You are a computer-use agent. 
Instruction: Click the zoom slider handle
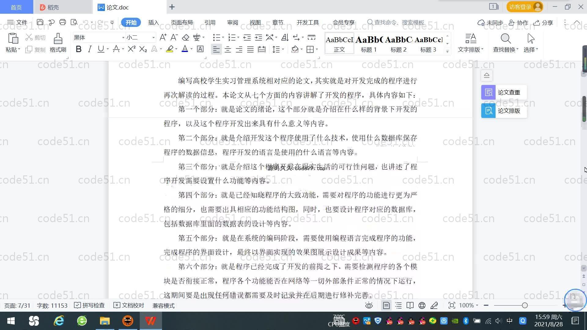(x=525, y=305)
